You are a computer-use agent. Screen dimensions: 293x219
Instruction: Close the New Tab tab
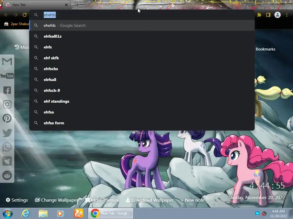(x=66, y=5)
